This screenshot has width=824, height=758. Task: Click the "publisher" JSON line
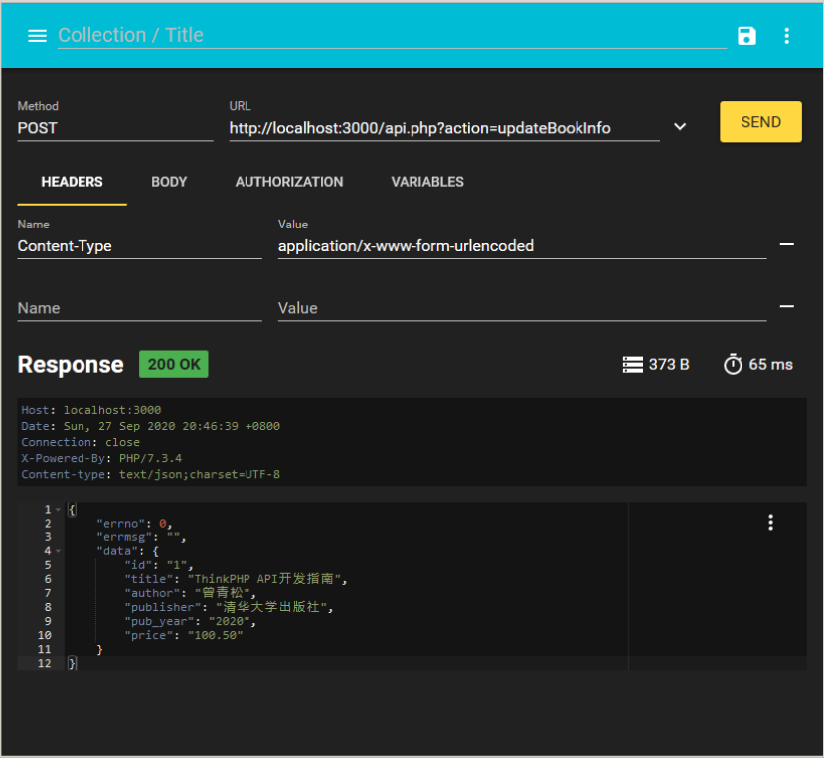pos(229,607)
